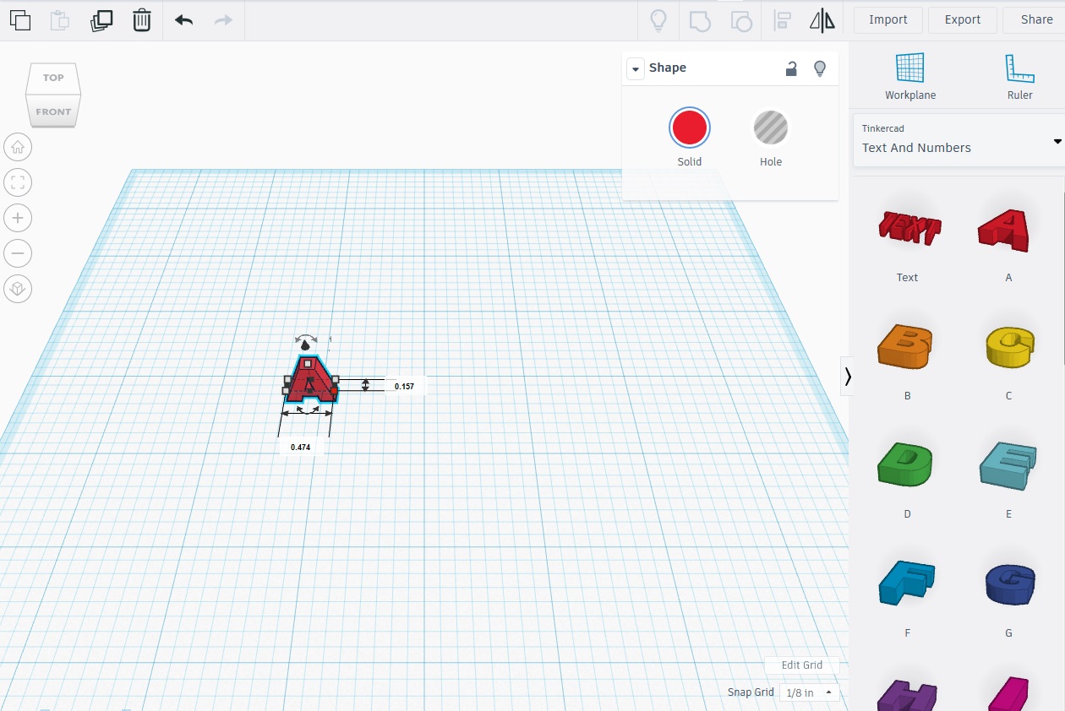Zoom in with the plus button
1065x711 pixels.
coord(18,218)
